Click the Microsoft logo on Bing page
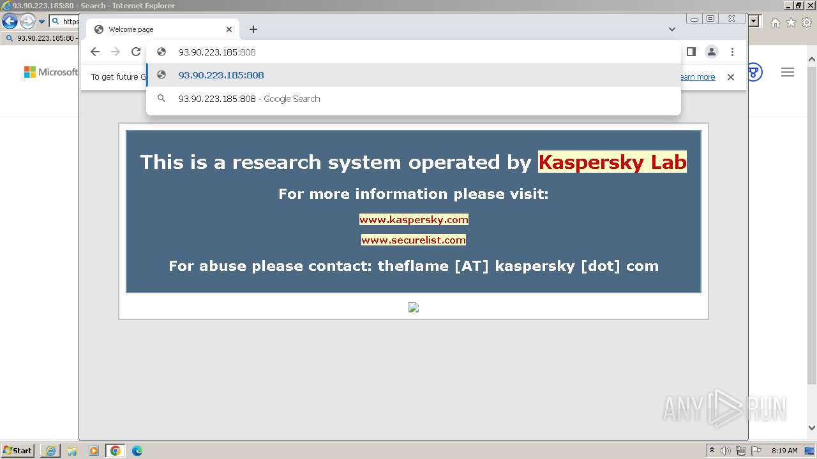Viewport: 817px width, 459px height. click(x=51, y=72)
